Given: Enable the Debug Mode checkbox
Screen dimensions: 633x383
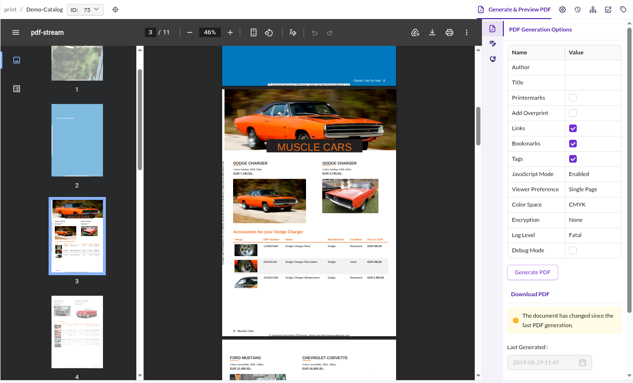Looking at the screenshot, I should [x=573, y=250].
